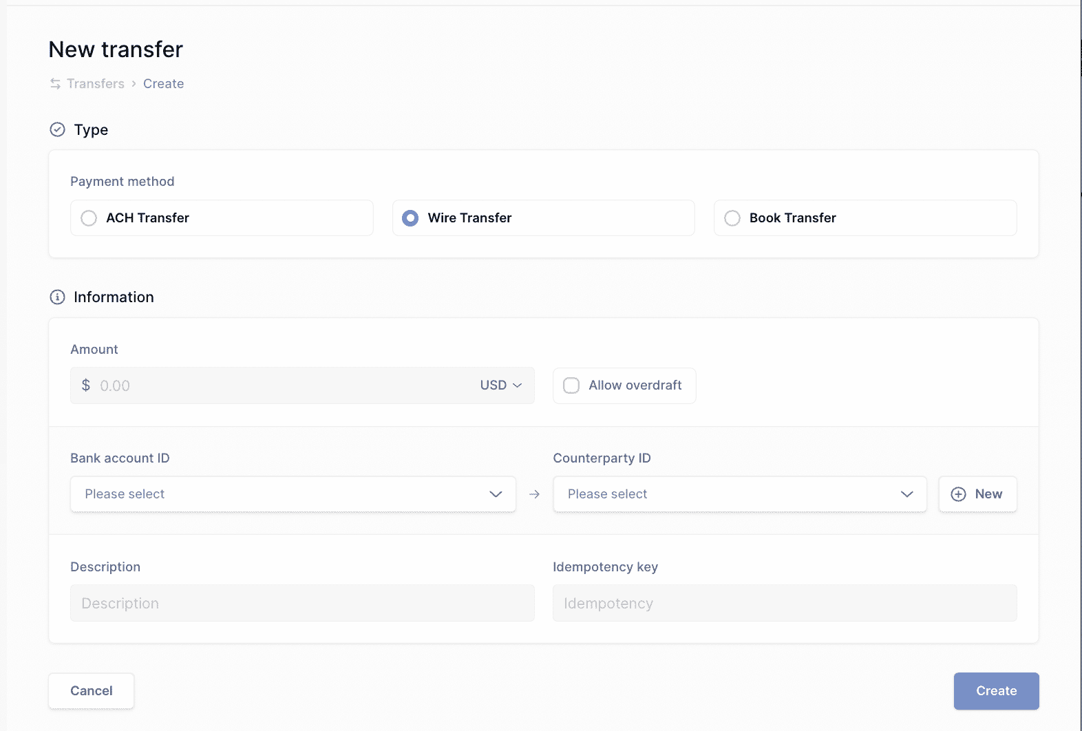Viewport: 1082px width, 731px height.
Task: Click the info icon beside Information
Action: [57, 297]
